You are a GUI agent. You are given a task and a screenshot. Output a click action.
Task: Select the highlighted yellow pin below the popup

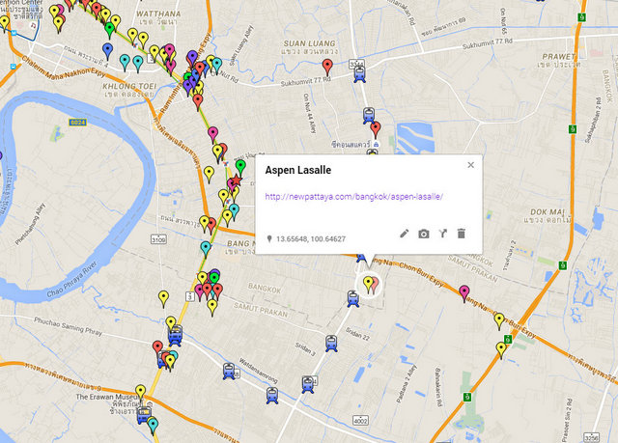coord(368,285)
